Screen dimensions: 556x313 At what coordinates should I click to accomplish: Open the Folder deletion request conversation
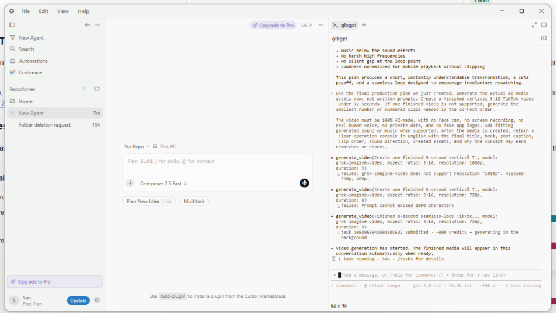55,125
